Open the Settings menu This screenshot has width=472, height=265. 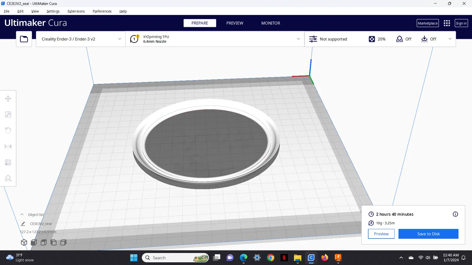pos(53,11)
